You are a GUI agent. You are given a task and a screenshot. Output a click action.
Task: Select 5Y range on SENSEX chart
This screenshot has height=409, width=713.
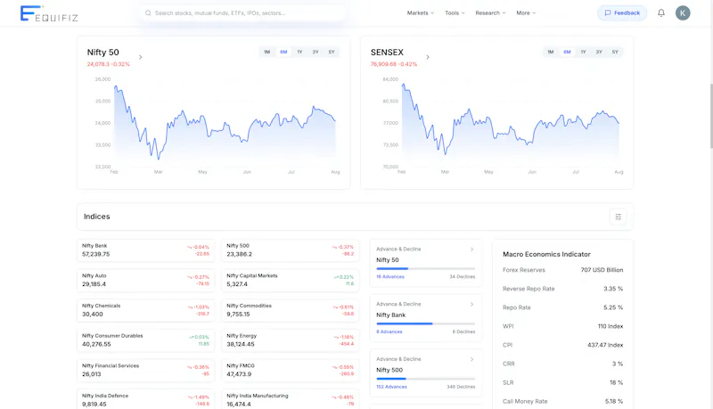click(x=615, y=52)
